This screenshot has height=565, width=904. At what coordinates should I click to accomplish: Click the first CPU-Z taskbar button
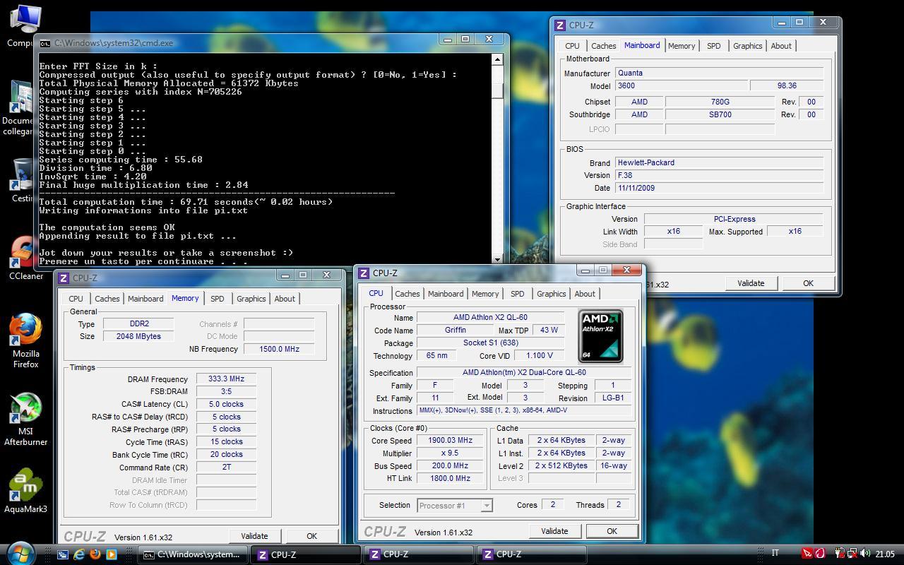pos(305,554)
